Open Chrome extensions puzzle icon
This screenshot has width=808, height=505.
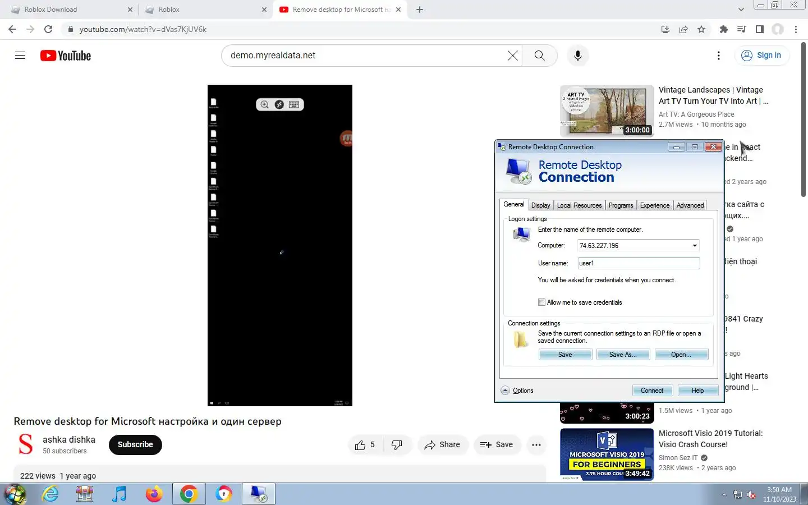724,29
